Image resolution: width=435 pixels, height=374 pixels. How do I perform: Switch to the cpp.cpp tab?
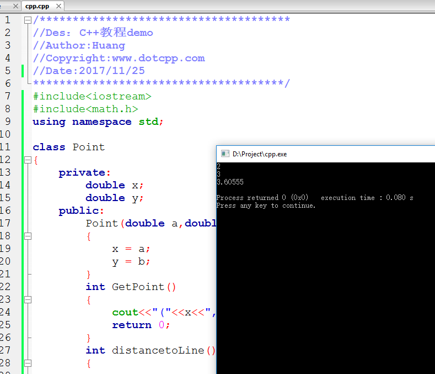pos(37,6)
